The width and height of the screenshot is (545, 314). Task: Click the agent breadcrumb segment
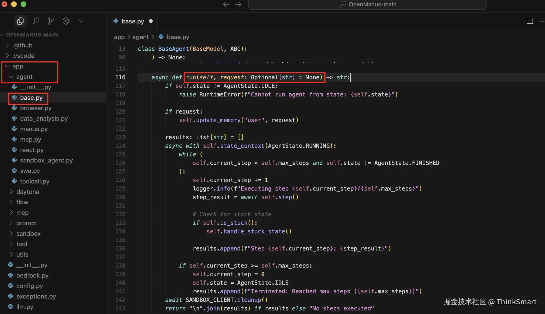point(141,37)
